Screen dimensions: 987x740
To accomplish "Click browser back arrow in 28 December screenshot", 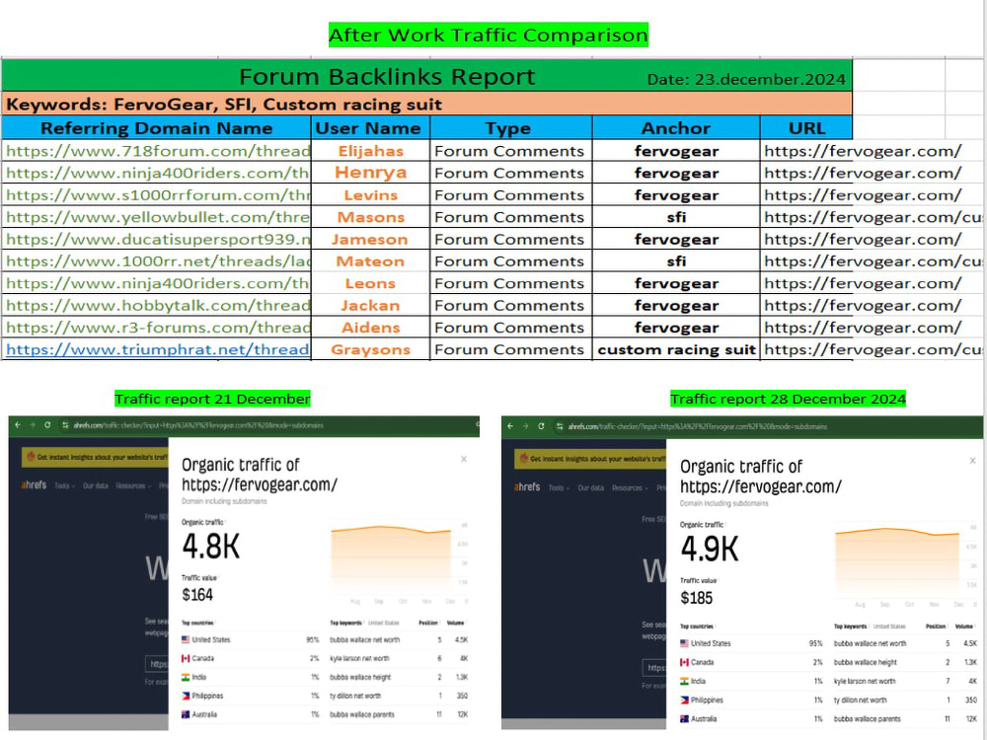I will 510,426.
